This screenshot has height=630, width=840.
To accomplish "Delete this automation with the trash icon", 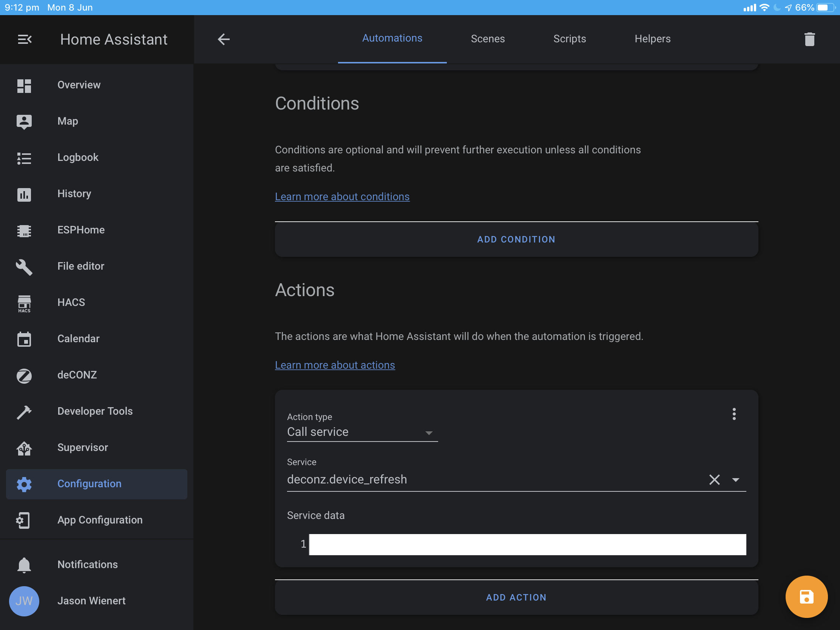I will (809, 39).
